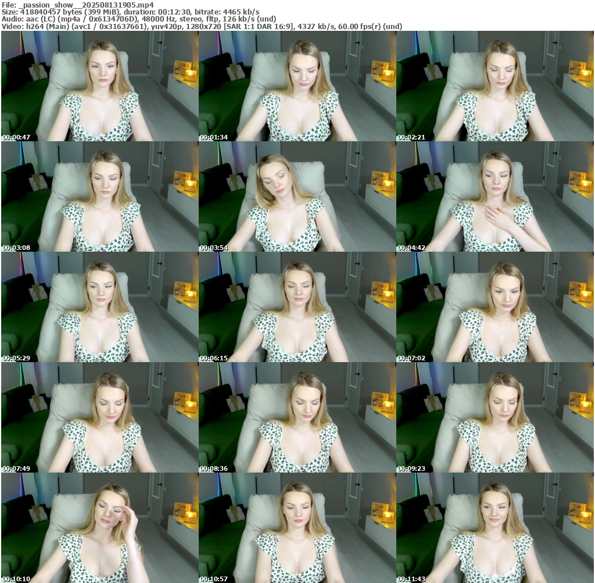Select the frame at 00:06:15
Viewport: 595px width, 583px height.
point(297,307)
